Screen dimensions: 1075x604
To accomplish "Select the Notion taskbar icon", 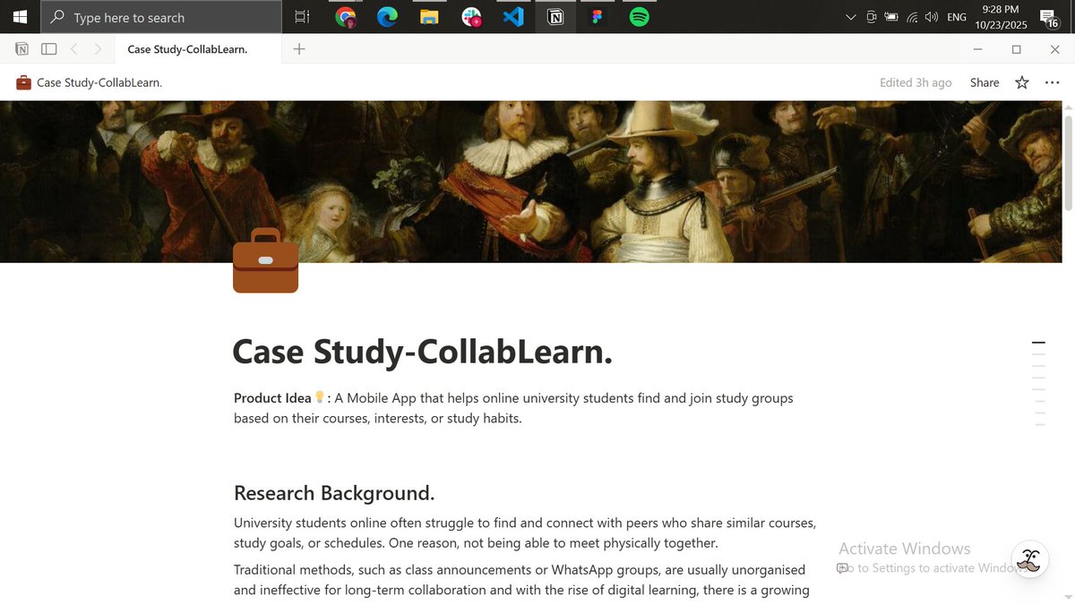I will pyautogui.click(x=555, y=17).
